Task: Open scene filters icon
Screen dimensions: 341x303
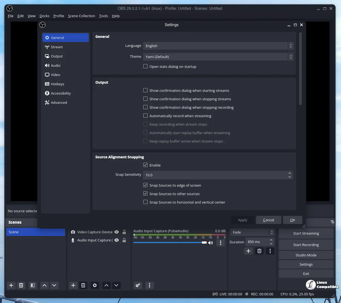Action: point(33,285)
